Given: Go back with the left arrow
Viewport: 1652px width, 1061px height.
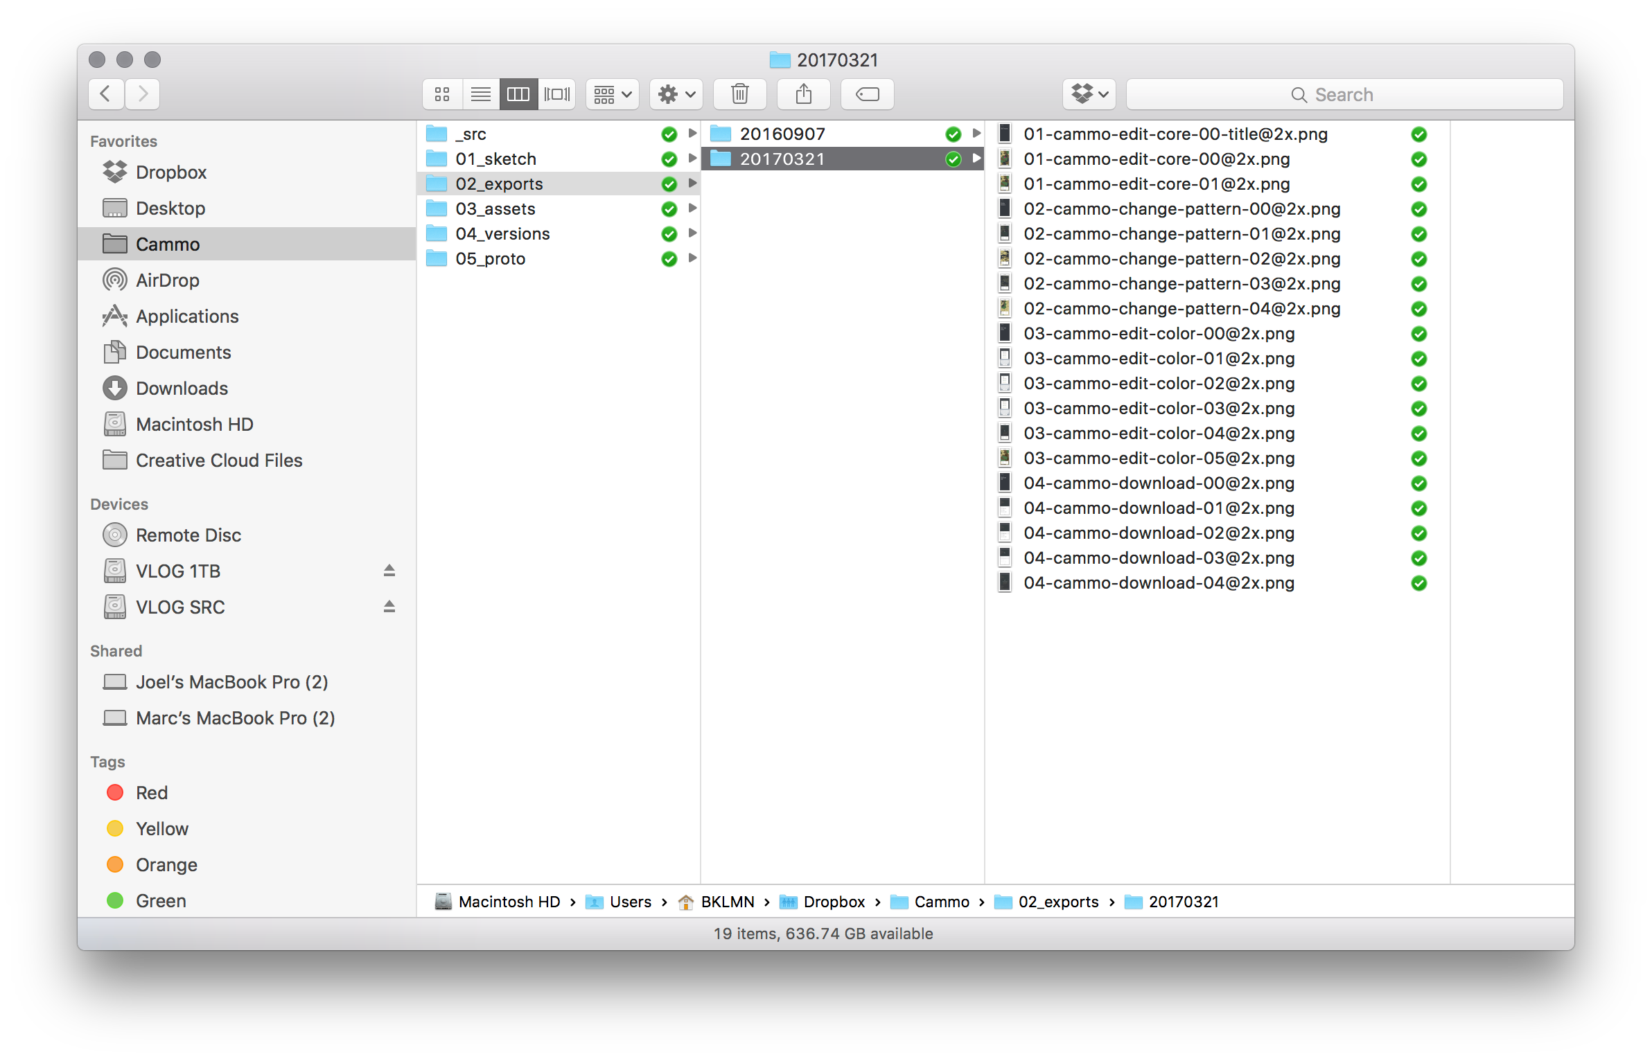Looking at the screenshot, I should [x=106, y=94].
